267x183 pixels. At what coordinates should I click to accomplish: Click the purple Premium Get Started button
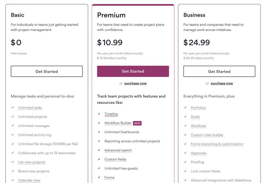(x=133, y=71)
